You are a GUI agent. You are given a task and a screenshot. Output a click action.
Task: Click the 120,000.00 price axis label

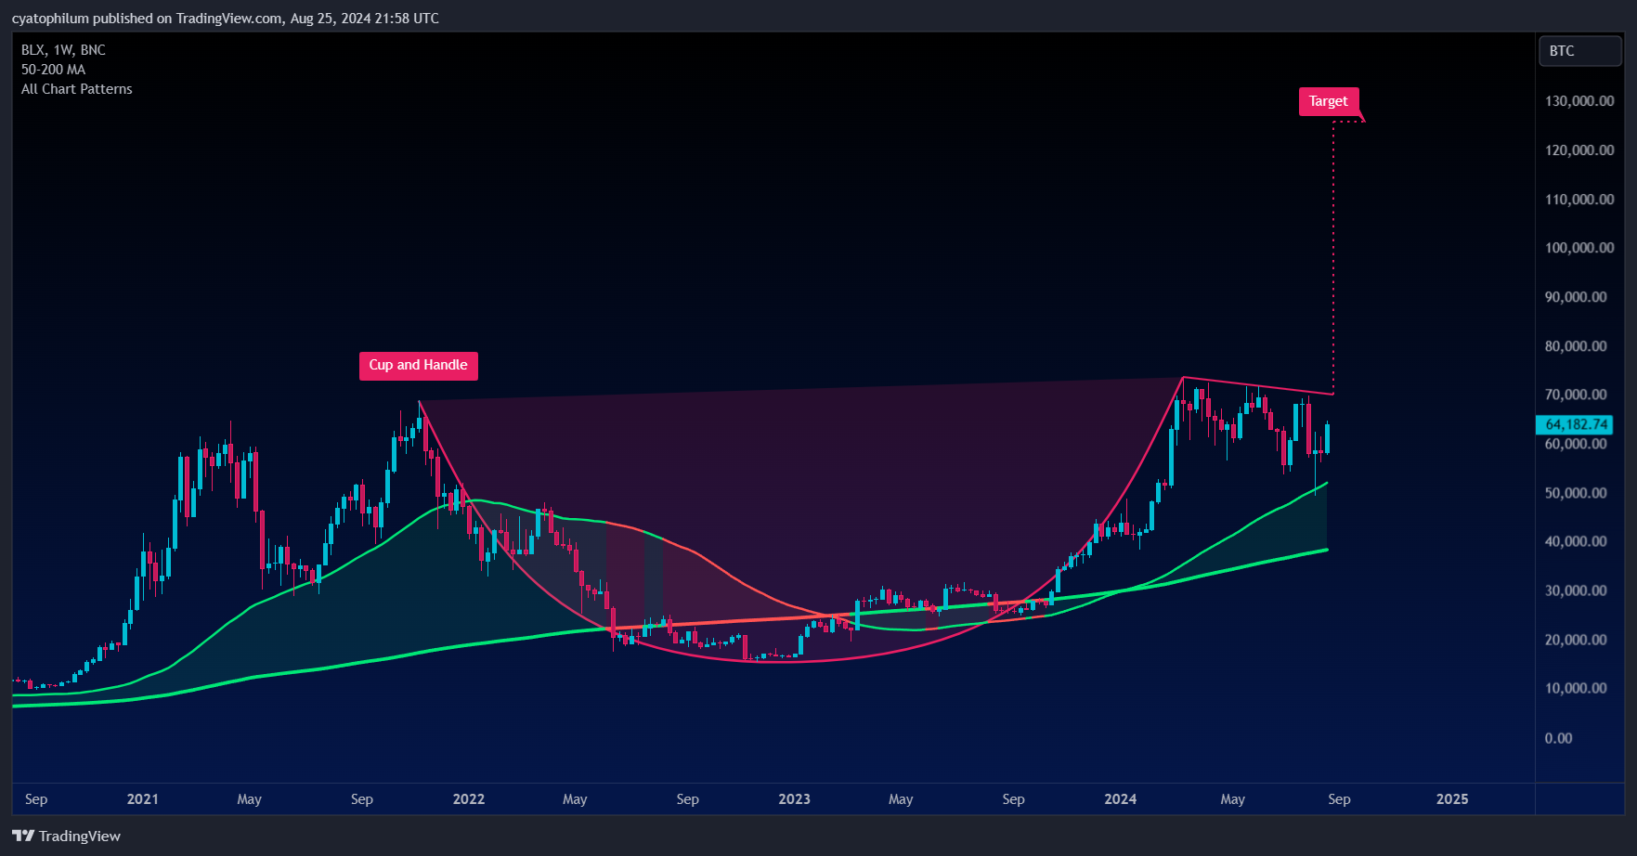pyautogui.click(x=1579, y=150)
